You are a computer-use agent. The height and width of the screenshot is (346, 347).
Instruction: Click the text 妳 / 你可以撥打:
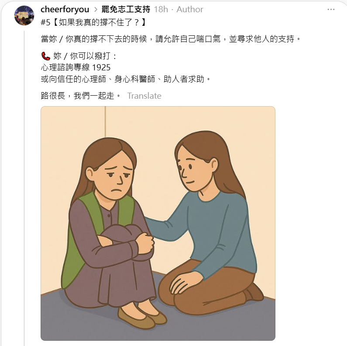(85, 56)
